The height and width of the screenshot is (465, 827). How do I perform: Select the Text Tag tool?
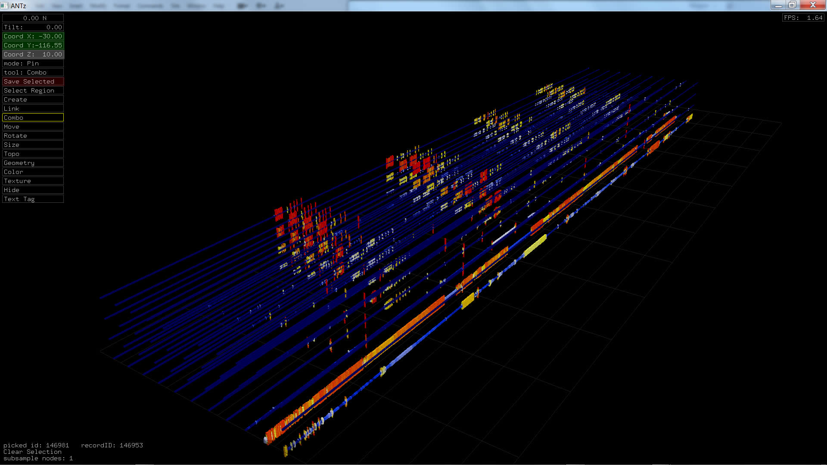tap(33, 199)
